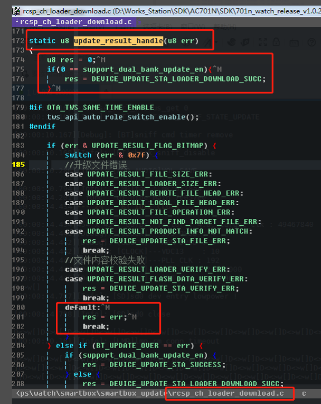Click the 'else' keyword on line 207
This screenshot has height=404, width=321.
83,374
